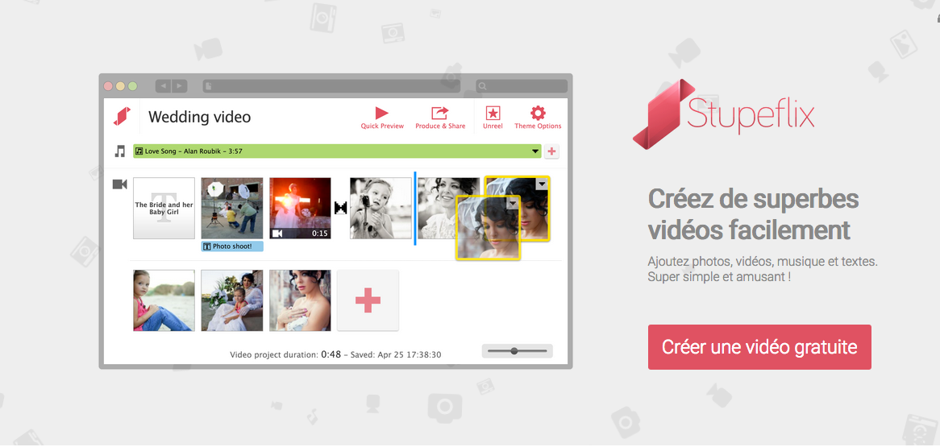Click the Unreel star icon

tap(493, 114)
